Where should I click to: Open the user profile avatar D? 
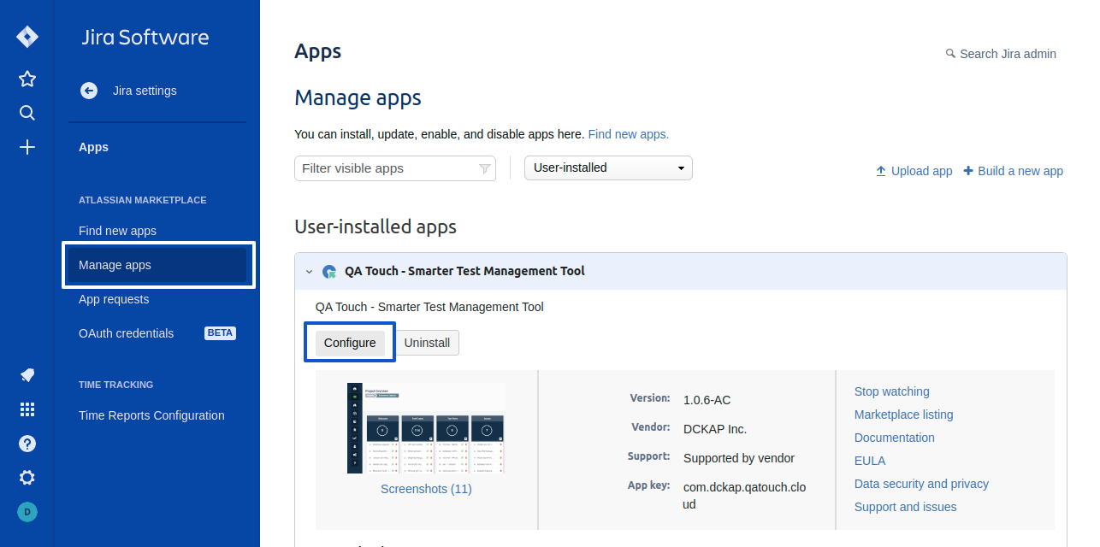pyautogui.click(x=27, y=512)
